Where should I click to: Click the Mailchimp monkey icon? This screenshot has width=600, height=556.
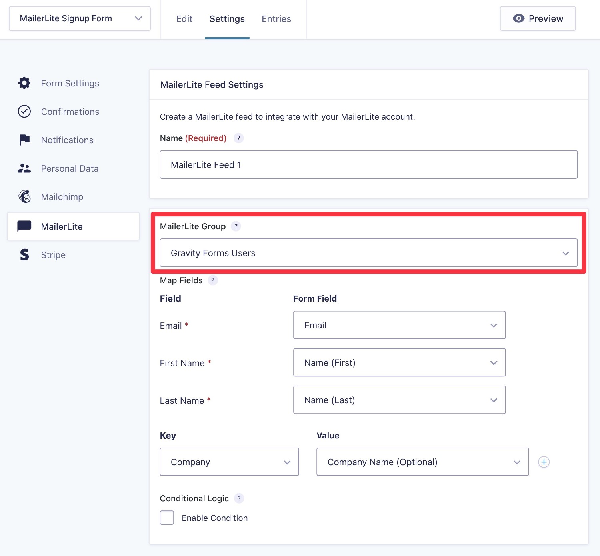point(24,196)
